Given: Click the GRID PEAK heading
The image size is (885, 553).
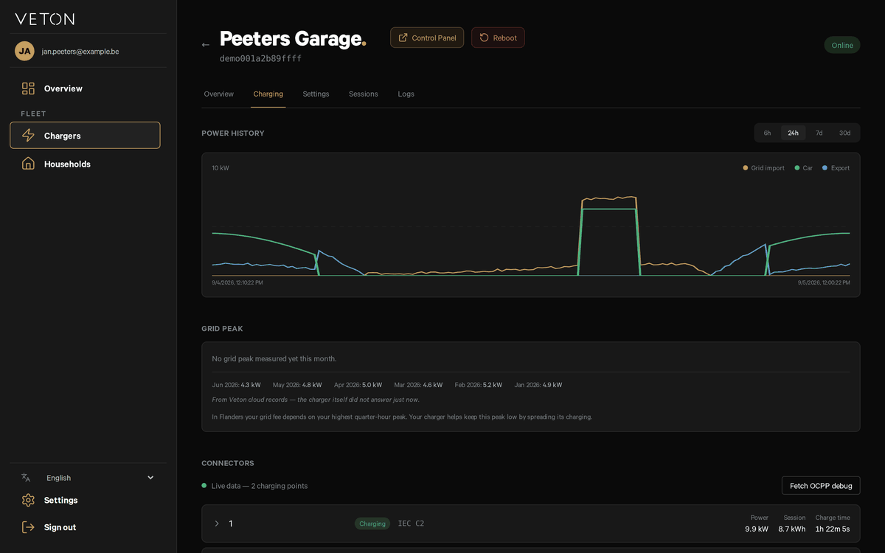Looking at the screenshot, I should pos(222,329).
